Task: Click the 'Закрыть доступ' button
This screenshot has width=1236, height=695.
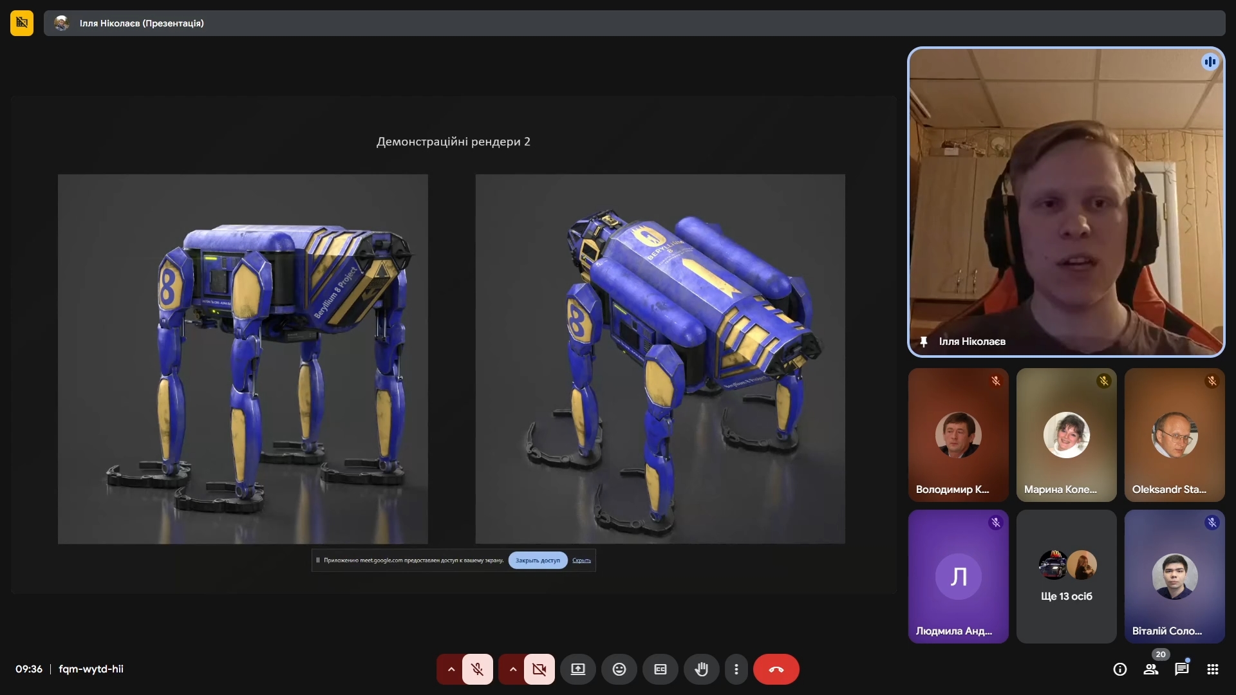Action: [x=538, y=561]
